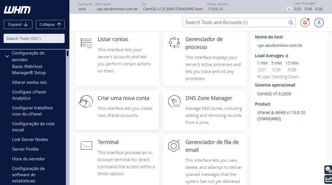Click hostname vps.seudominio.com.br in side panel
Screen dimensions: 332x185
tap(280, 45)
